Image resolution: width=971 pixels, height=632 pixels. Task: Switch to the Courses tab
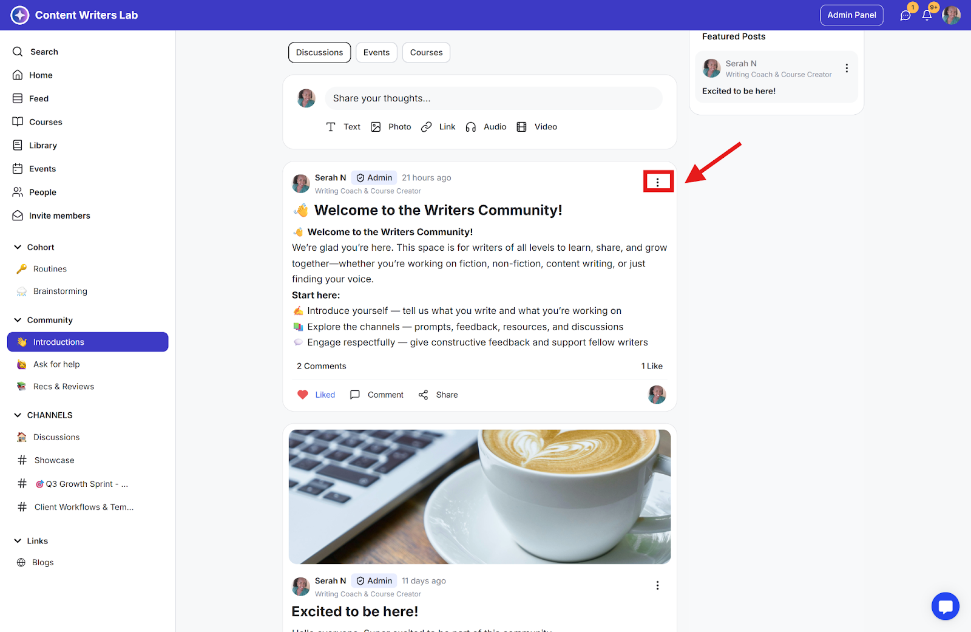click(x=426, y=53)
